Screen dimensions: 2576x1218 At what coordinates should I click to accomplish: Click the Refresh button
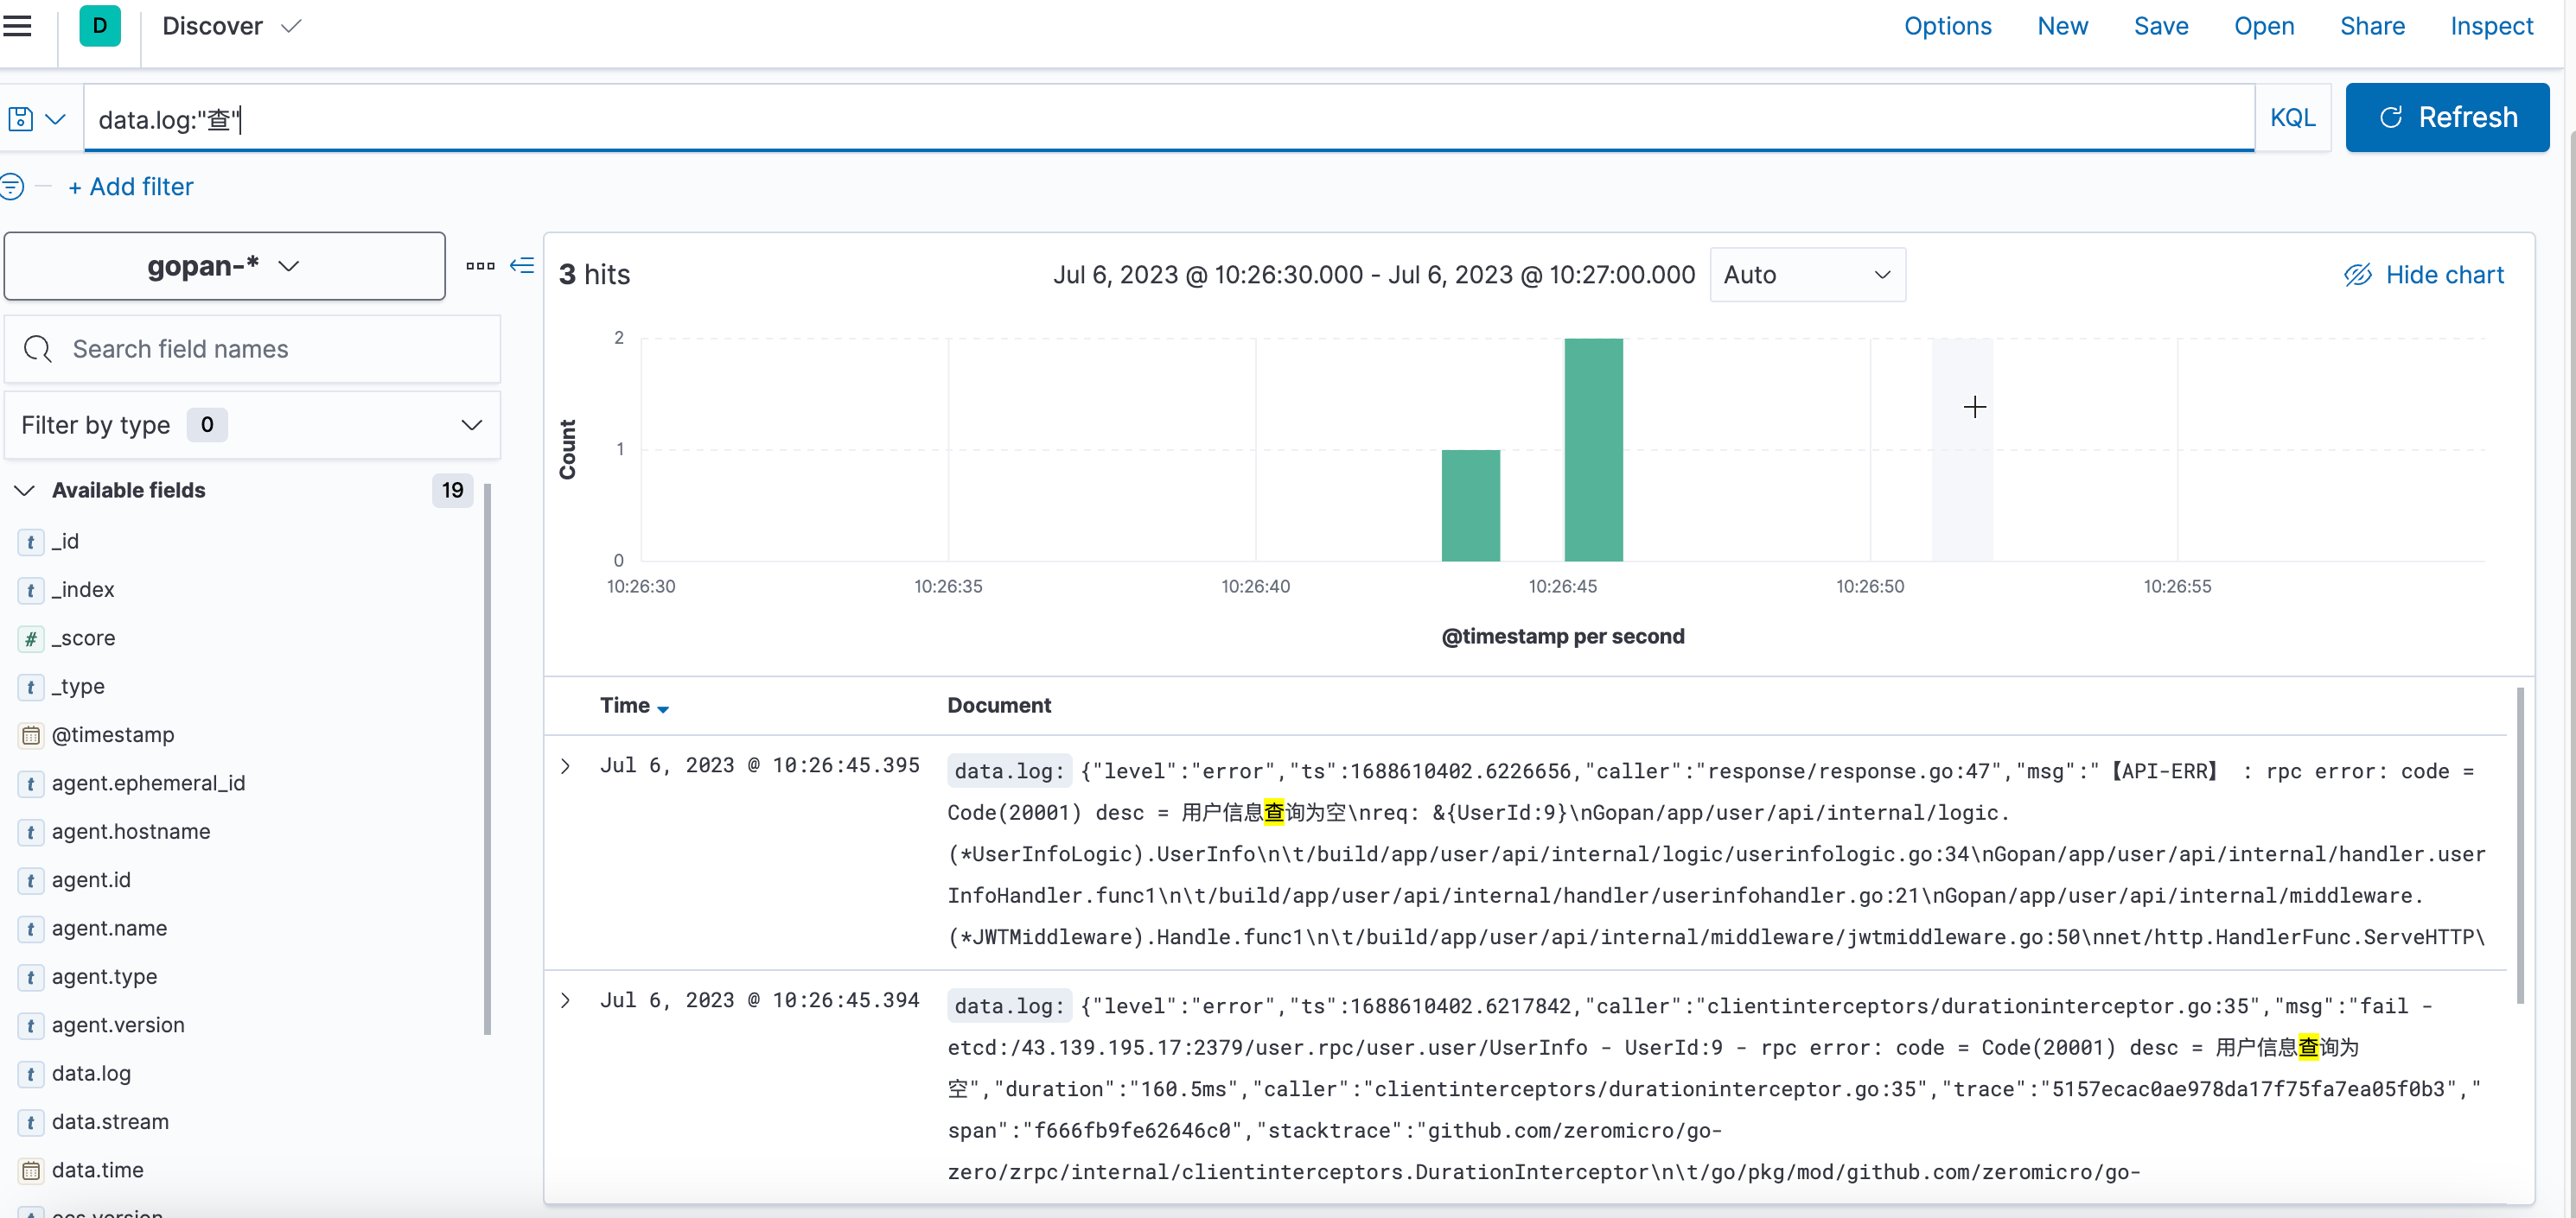(x=2446, y=117)
